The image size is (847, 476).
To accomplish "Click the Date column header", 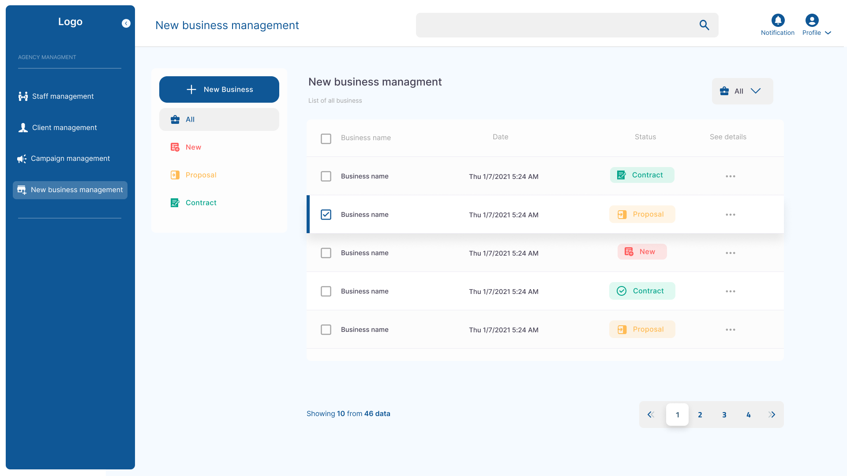I will click(501, 137).
